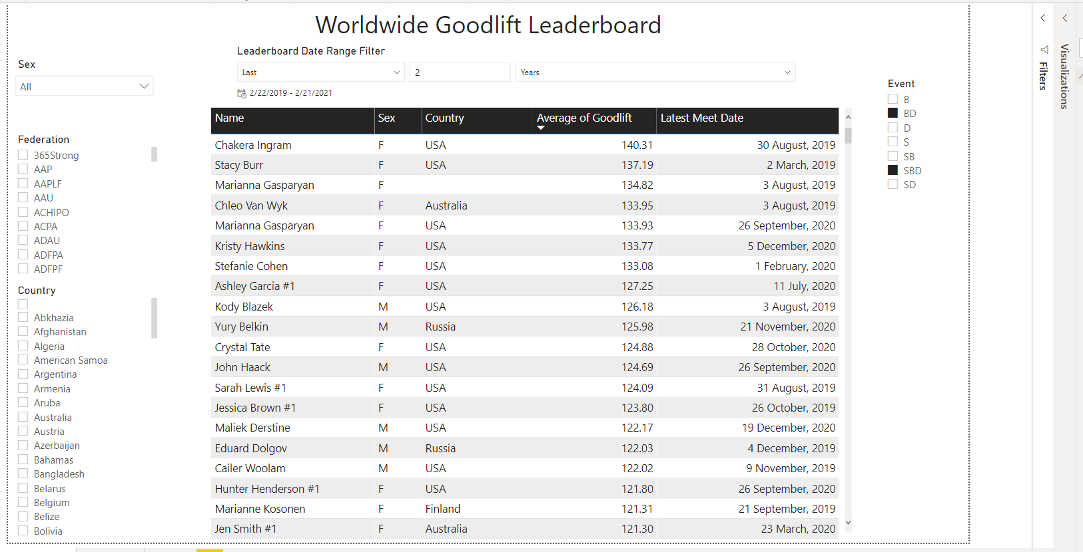Select the Chleo Van Wyk name cell
The image size is (1083, 552).
pos(251,206)
